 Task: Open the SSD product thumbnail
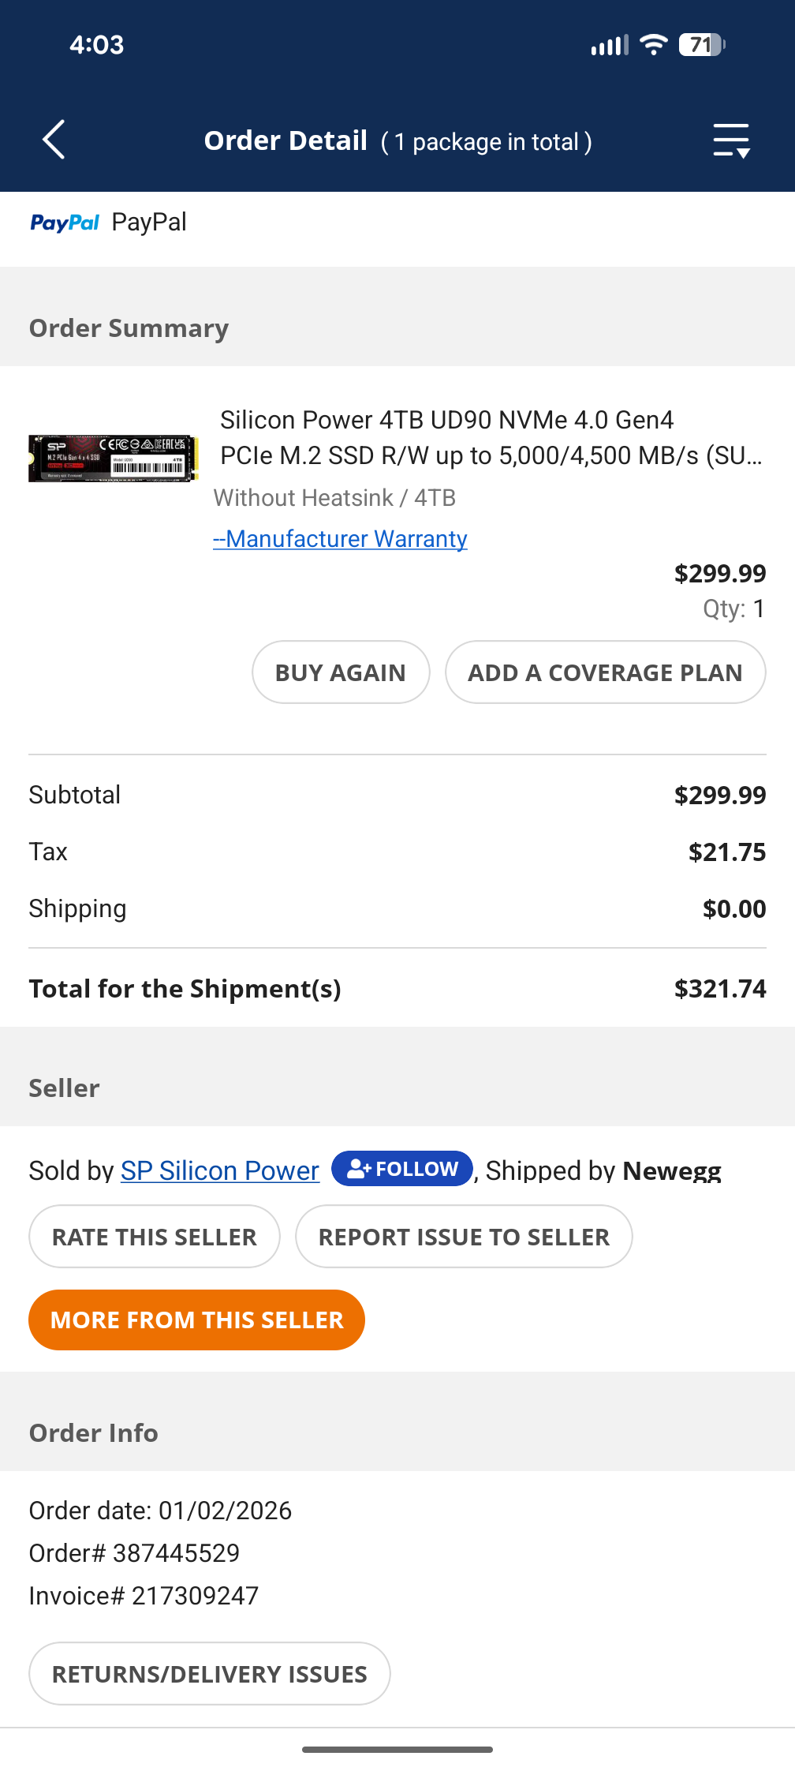click(112, 458)
